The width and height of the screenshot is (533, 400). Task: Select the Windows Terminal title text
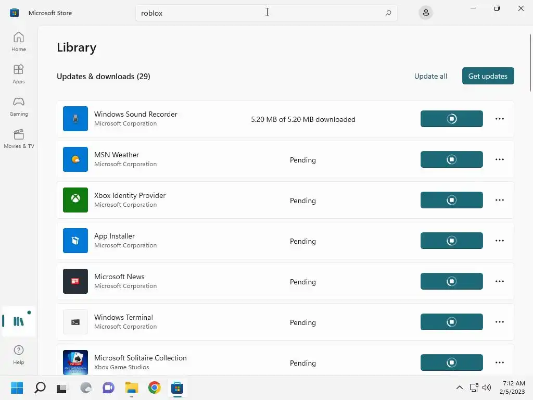(123, 317)
